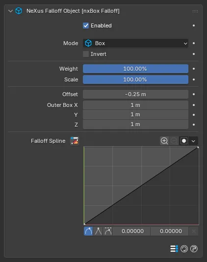Select the bottom-left curve control point
Image resolution: width=207 pixels, height=262 pixels.
click(x=84, y=224)
